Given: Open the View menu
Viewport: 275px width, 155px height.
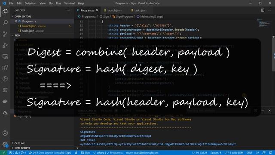Looking at the screenshot, I should click(43, 3).
